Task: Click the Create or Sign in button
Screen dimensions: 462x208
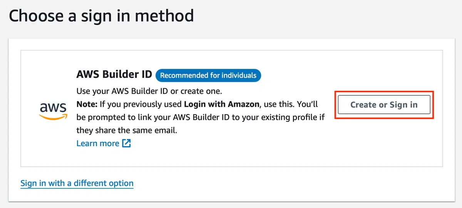Action: point(384,105)
